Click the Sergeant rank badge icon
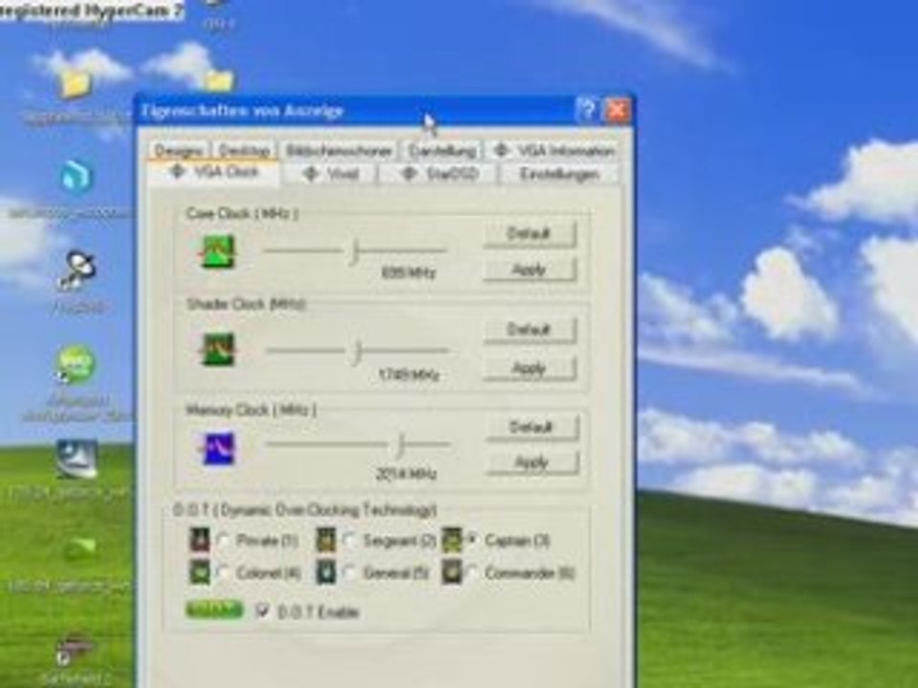Screen dimensions: 918x688 coord(326,539)
